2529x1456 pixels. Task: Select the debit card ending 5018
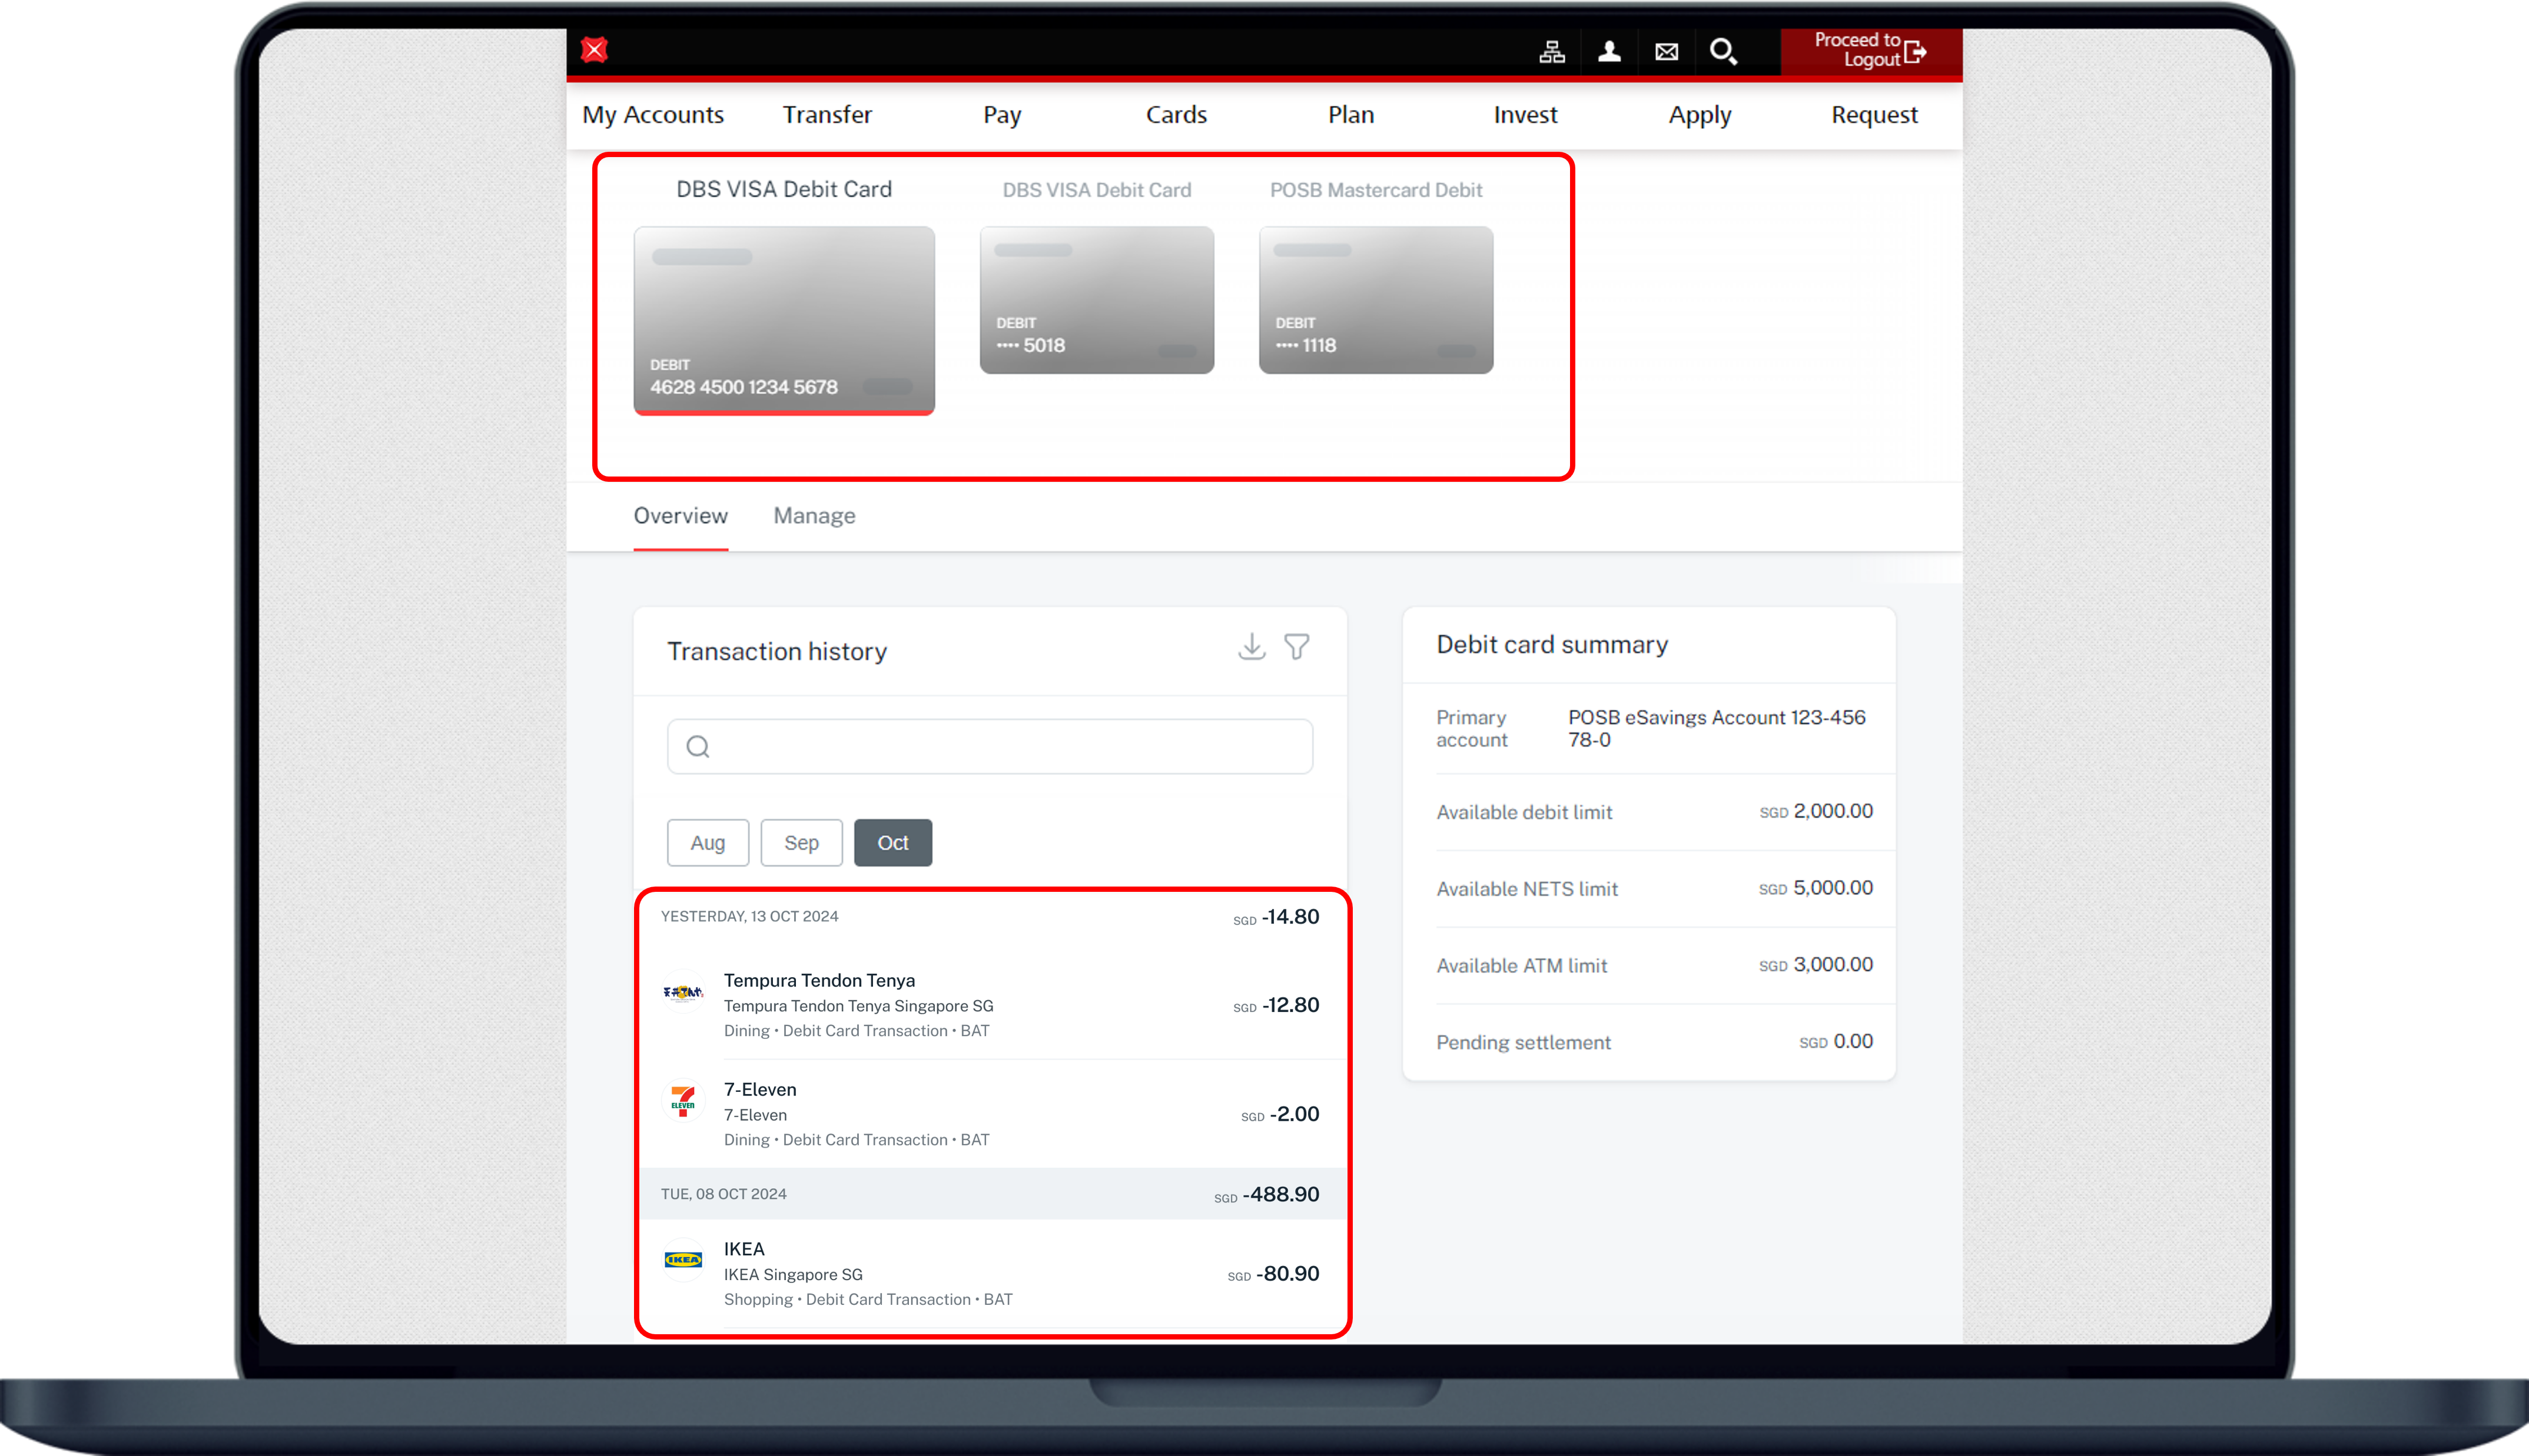[x=1097, y=300]
